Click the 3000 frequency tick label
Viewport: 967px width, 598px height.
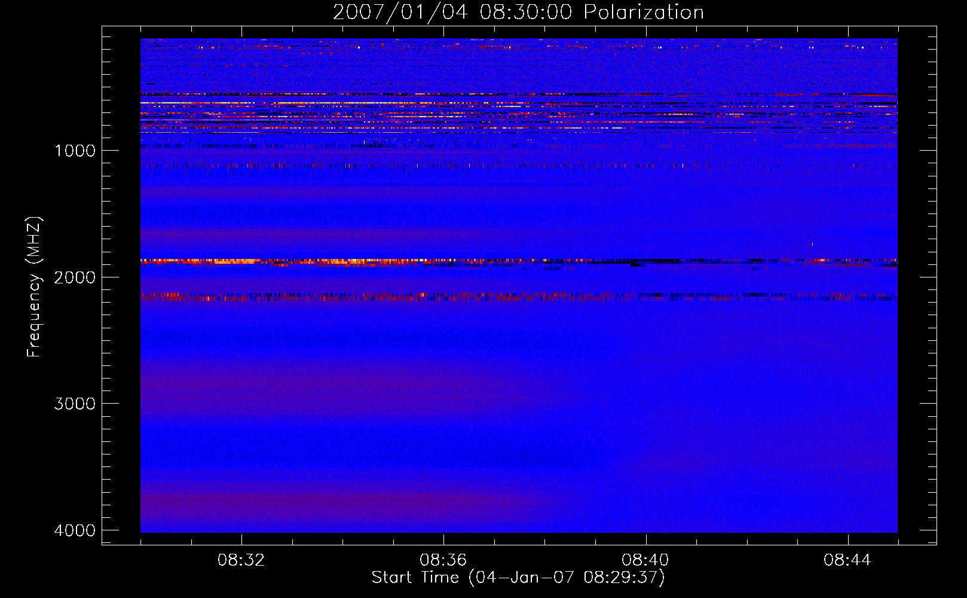coord(75,404)
